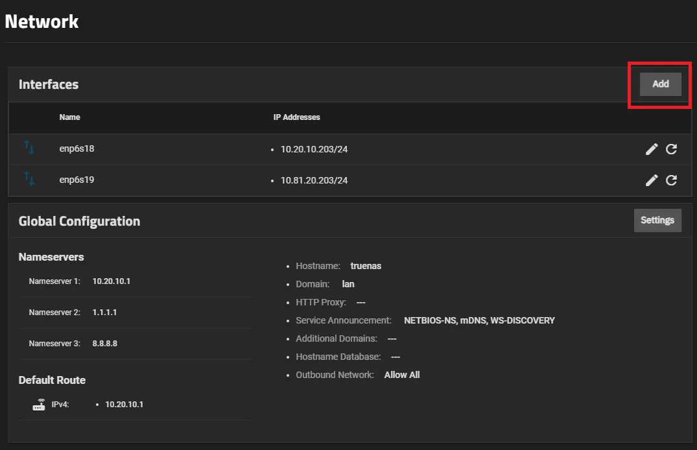Screen dimensions: 697x450
Task: Click the hostname value truenas
Action: coord(366,265)
